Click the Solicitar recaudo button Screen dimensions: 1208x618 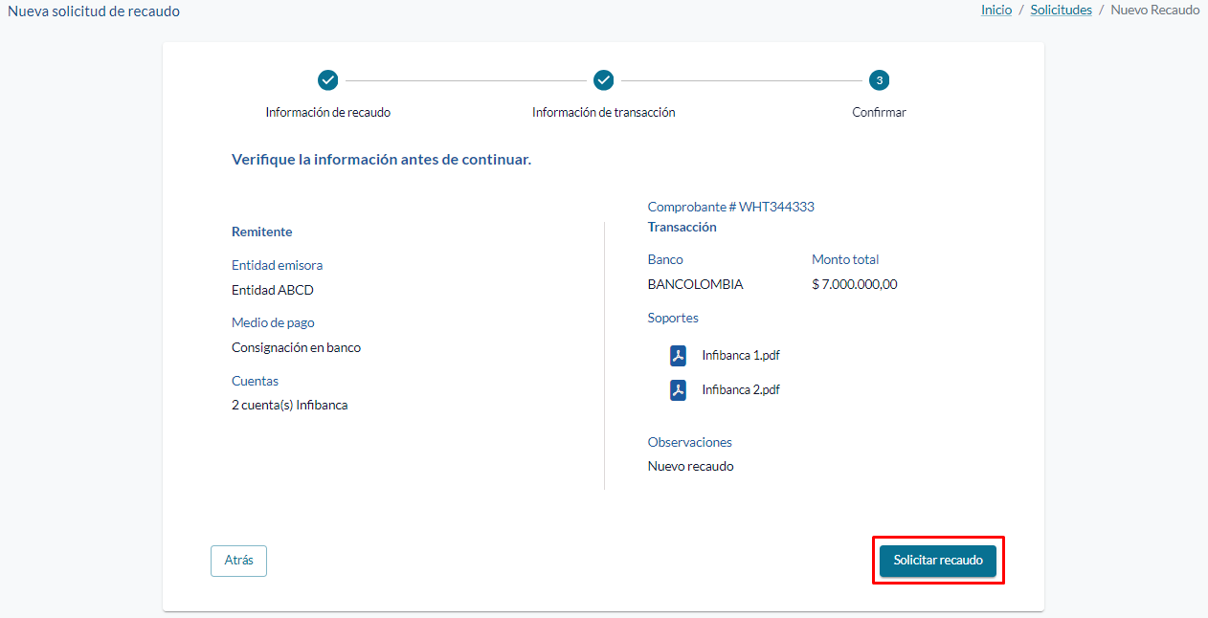point(938,561)
